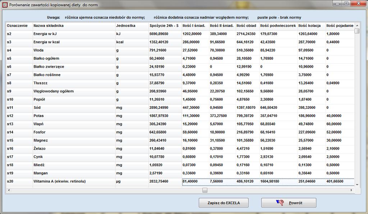Click the cell with value 1203,64000
The height and width of the screenshot is (214, 368).
pyautogui.click(x=312, y=34)
